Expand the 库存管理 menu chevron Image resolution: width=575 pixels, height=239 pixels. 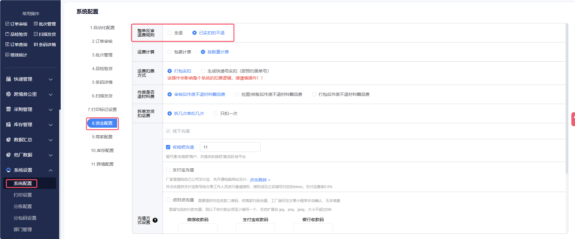[x=51, y=125]
